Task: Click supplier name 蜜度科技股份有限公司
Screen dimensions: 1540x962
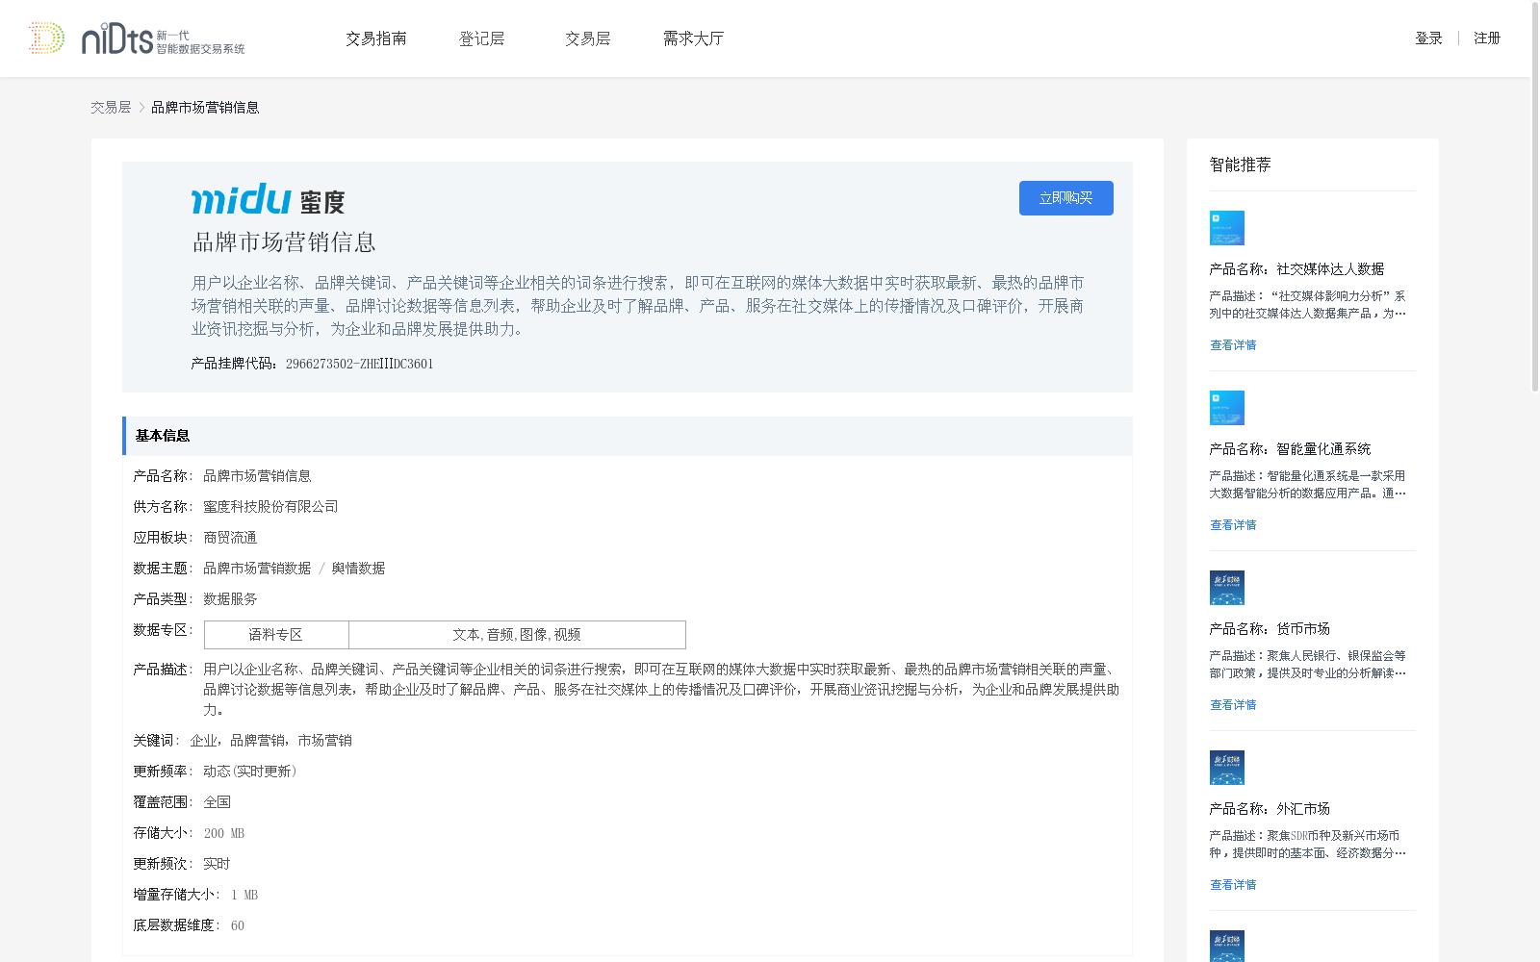Action: (270, 507)
